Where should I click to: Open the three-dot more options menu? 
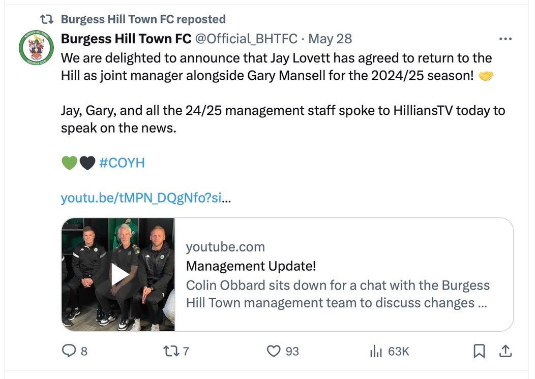(x=505, y=39)
